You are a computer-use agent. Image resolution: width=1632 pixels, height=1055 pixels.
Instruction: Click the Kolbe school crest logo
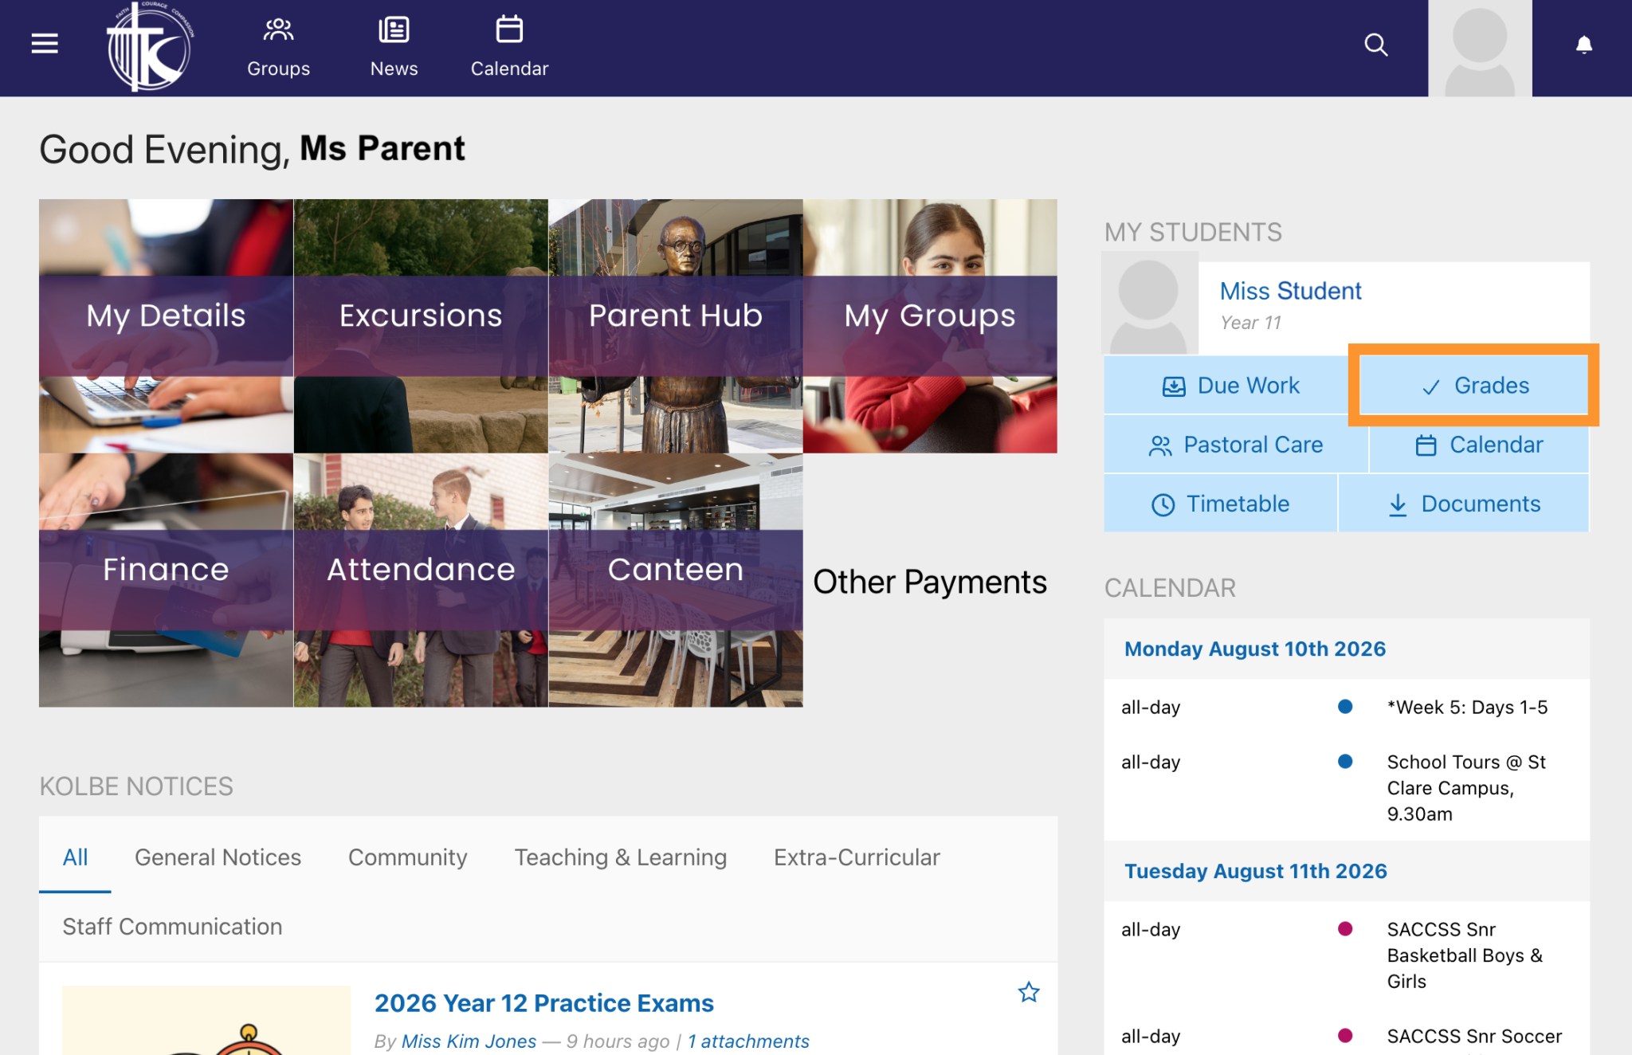coord(149,46)
